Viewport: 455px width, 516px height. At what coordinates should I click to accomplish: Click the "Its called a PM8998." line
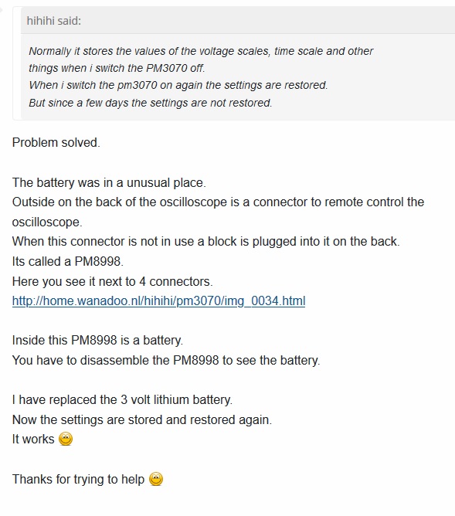coord(68,262)
